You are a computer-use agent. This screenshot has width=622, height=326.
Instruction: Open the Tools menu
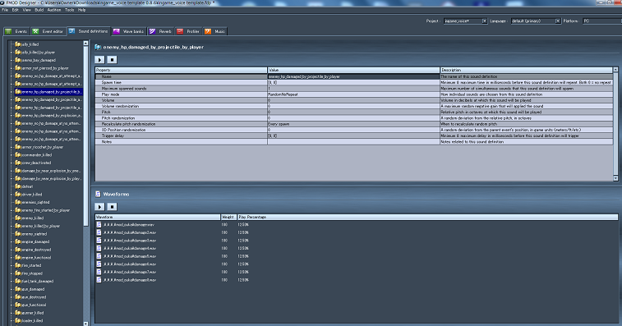click(x=69, y=10)
